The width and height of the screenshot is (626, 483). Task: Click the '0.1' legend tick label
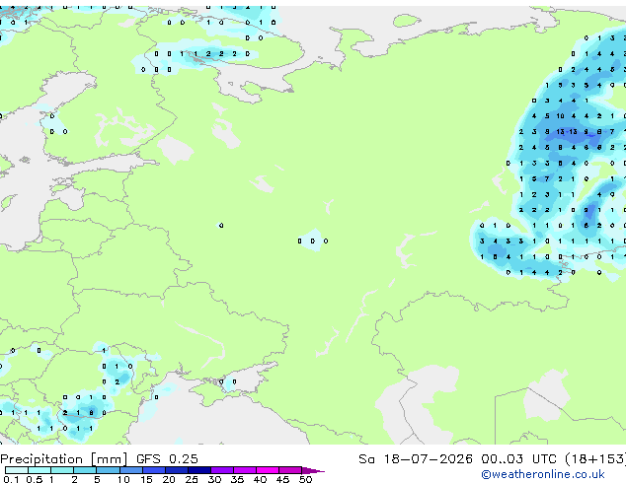pyautogui.click(x=11, y=479)
